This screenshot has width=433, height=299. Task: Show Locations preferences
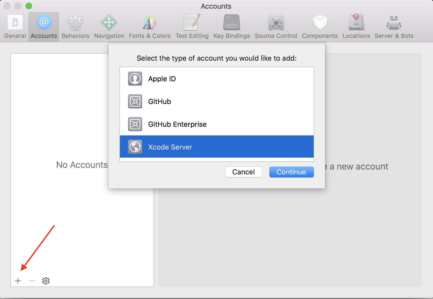point(356,27)
